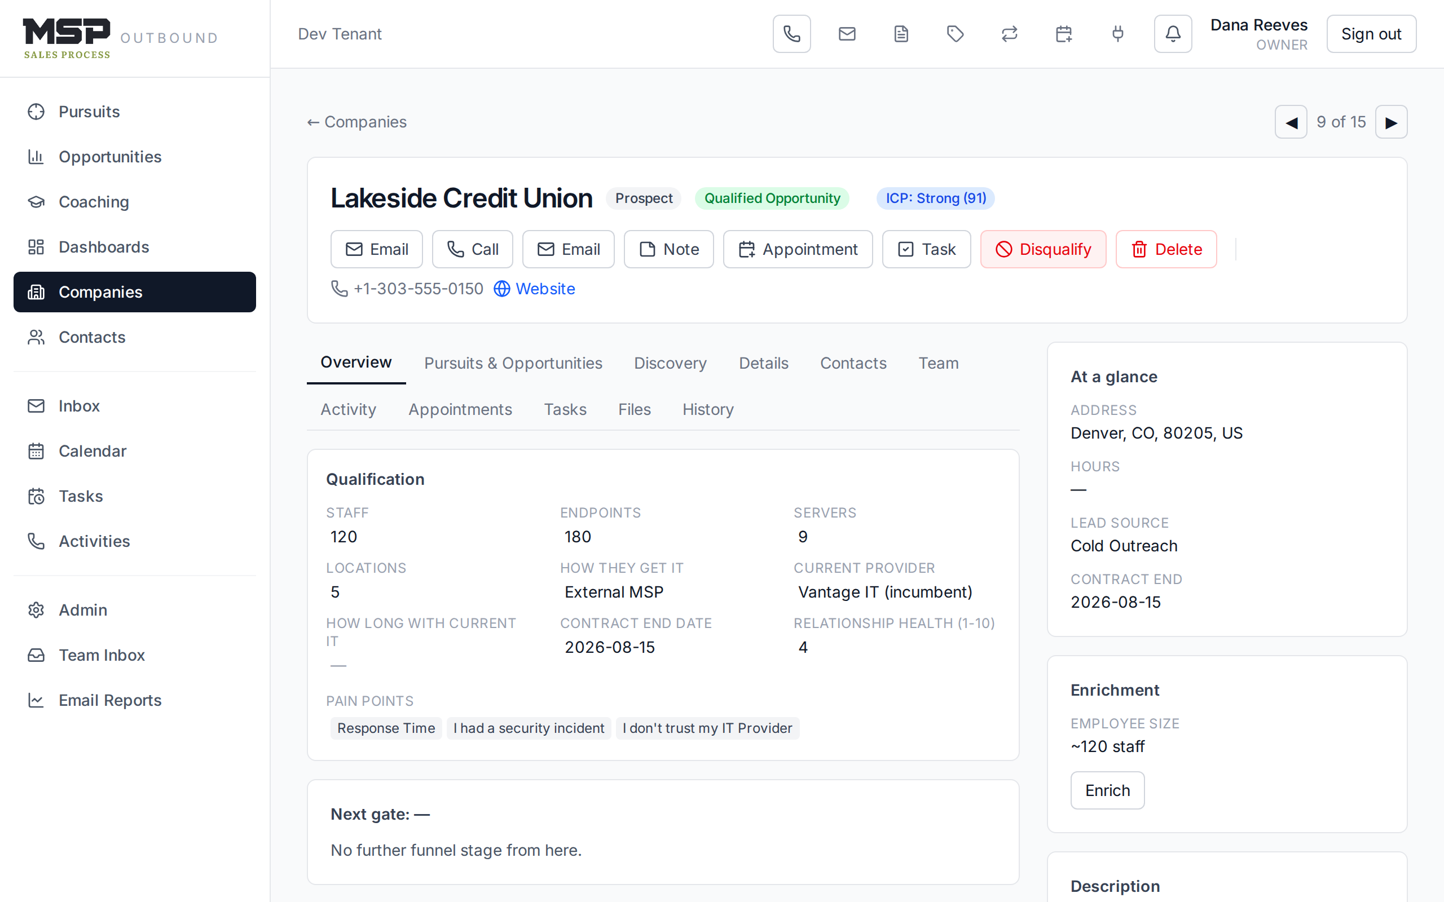Click the Dev Tenant label
Viewport: 1444px width, 902px height.
[340, 34]
